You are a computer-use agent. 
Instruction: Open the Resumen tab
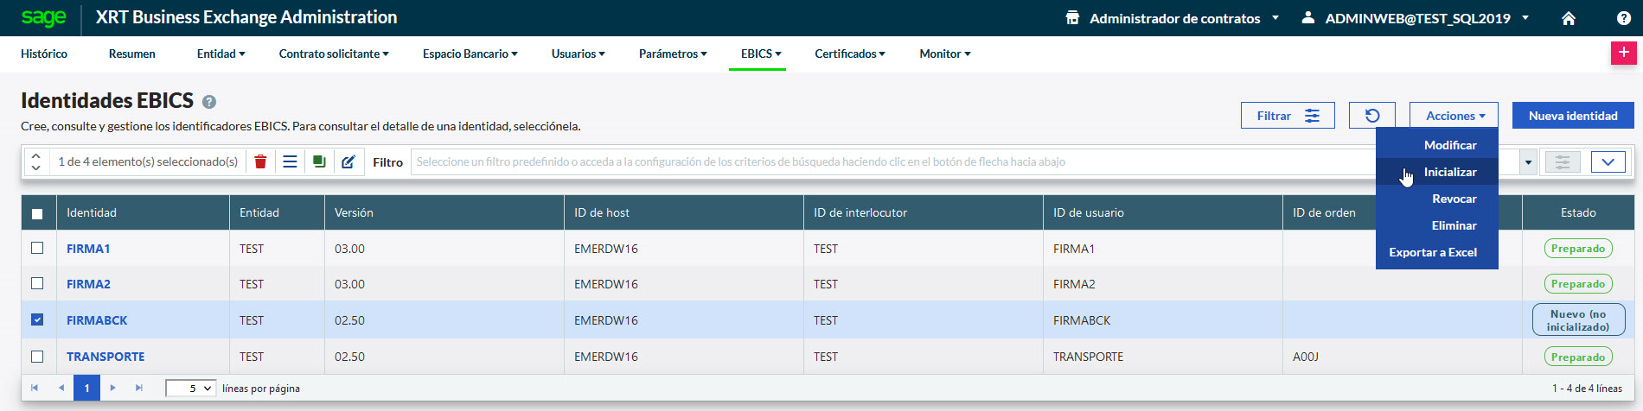132,54
